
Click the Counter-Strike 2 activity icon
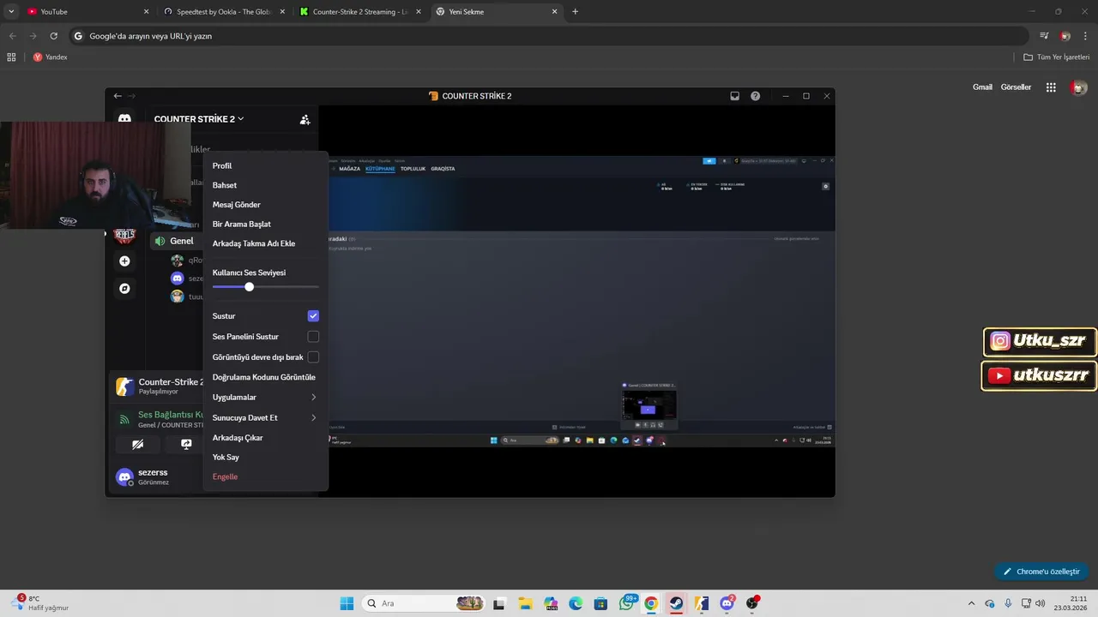point(124,386)
